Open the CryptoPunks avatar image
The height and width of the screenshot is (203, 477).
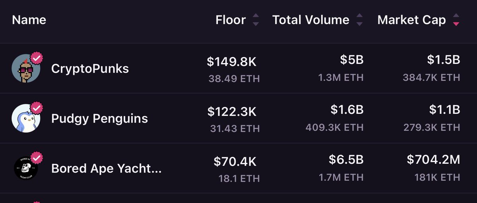pos(26,69)
